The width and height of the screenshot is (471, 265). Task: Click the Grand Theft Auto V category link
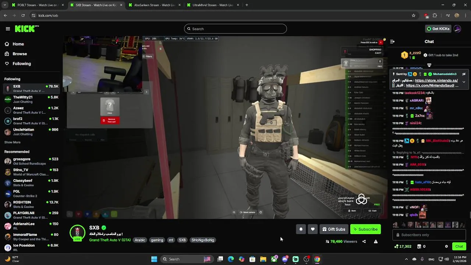[110, 240]
